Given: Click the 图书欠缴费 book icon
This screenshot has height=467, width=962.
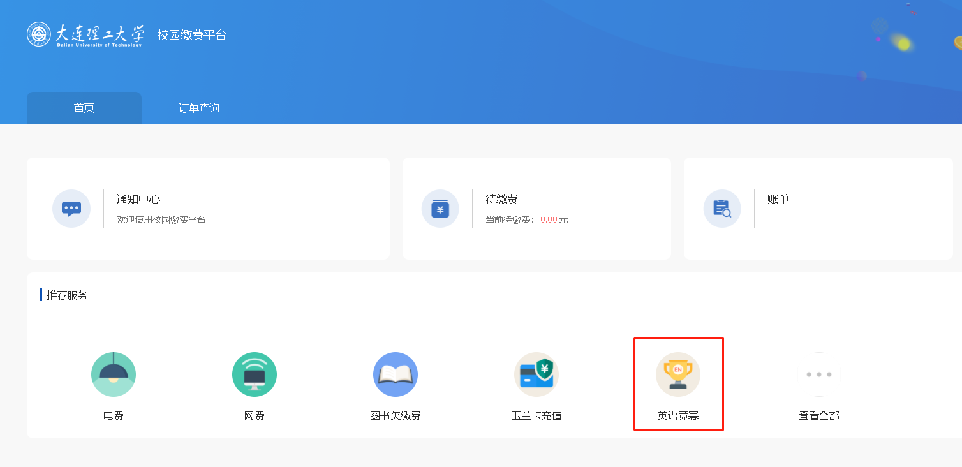Looking at the screenshot, I should 396,374.
